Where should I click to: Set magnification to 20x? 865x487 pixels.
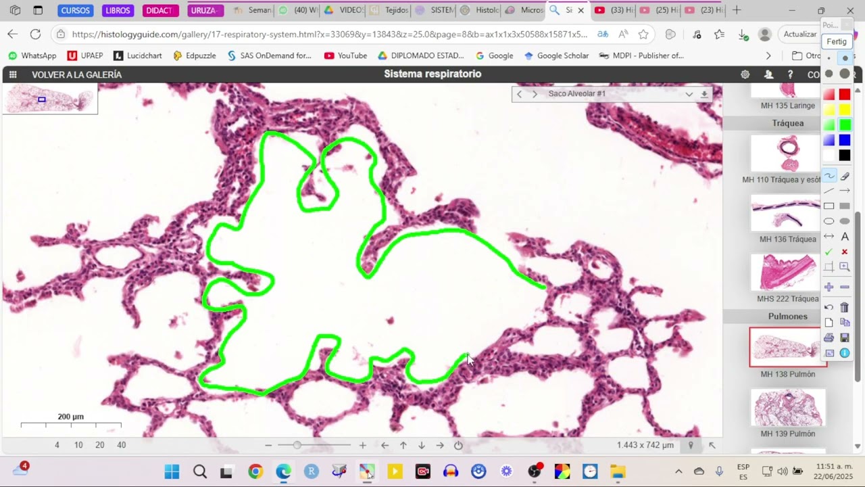(x=100, y=445)
